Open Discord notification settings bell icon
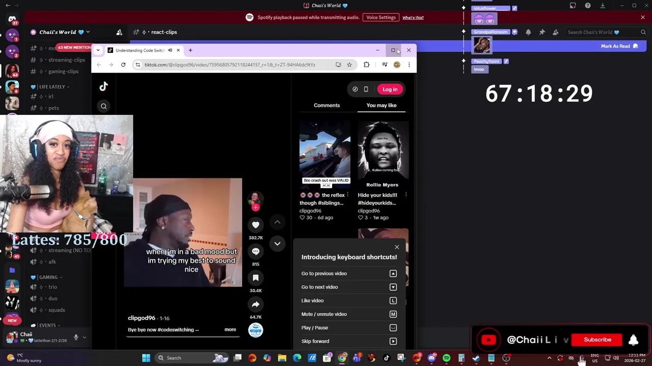652x366 pixels. (528, 32)
